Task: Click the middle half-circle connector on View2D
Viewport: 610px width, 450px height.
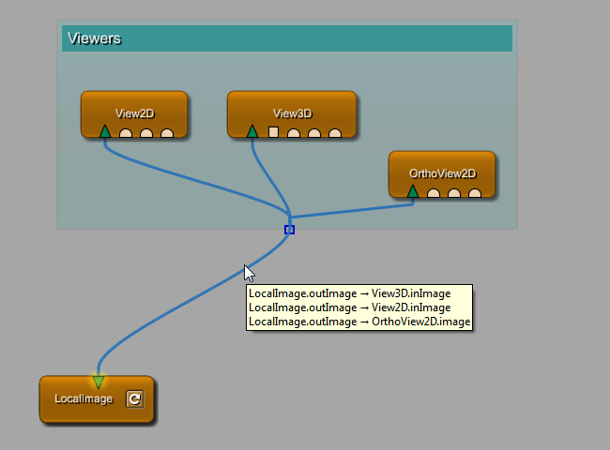Action: point(146,133)
